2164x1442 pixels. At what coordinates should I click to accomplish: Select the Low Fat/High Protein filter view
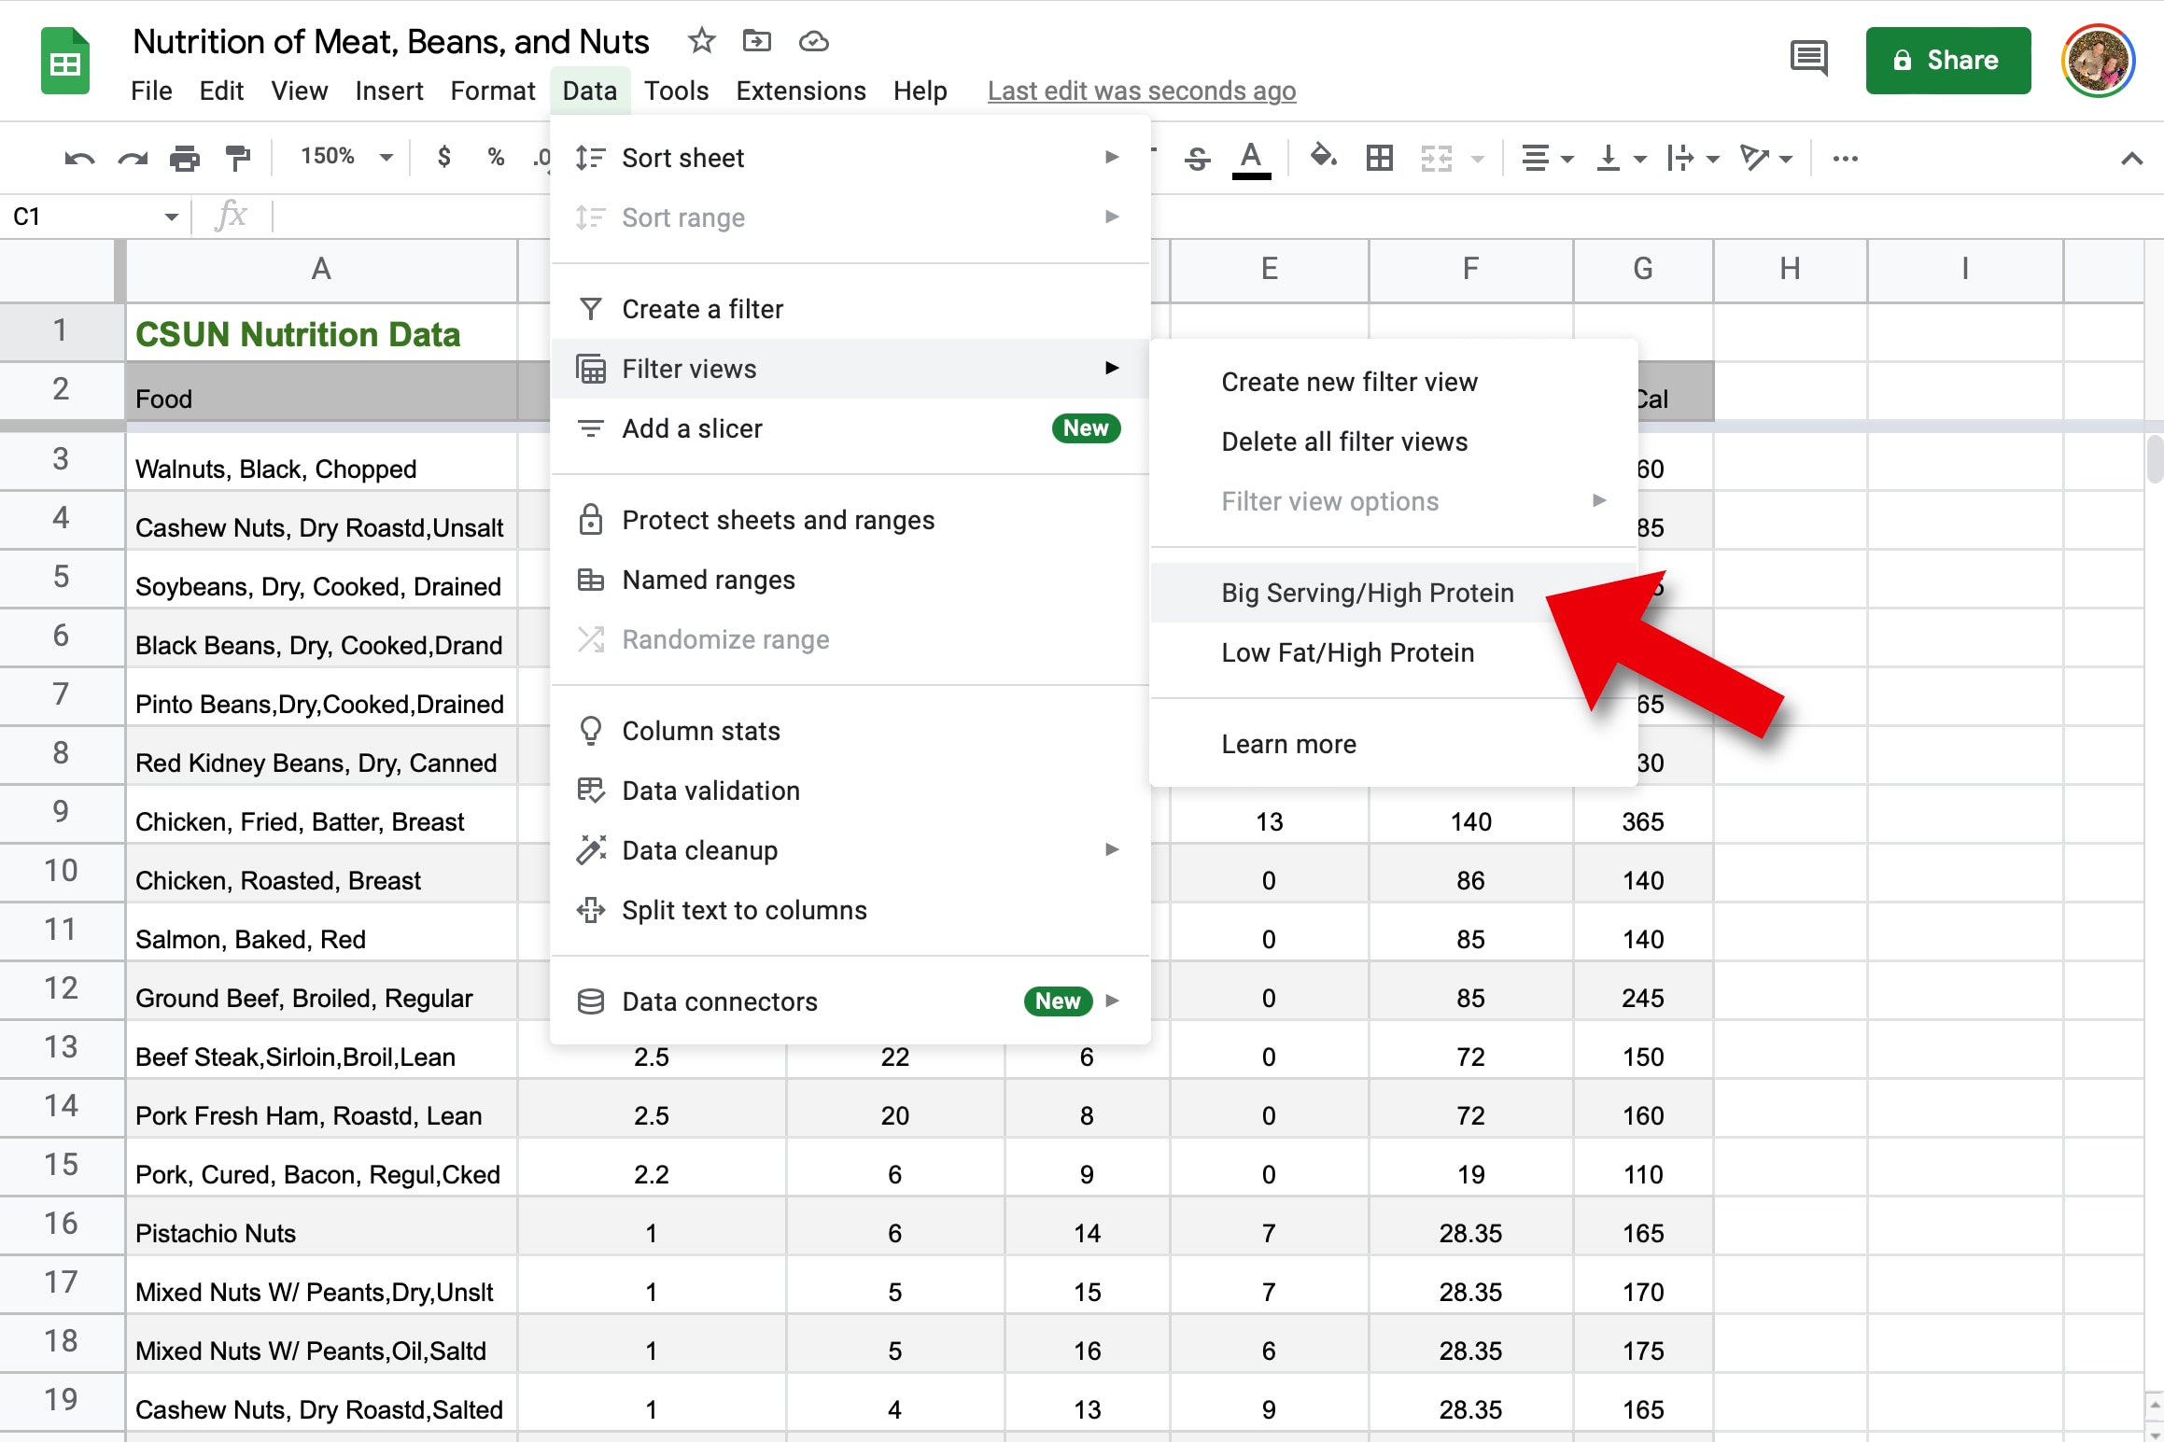click(1347, 651)
